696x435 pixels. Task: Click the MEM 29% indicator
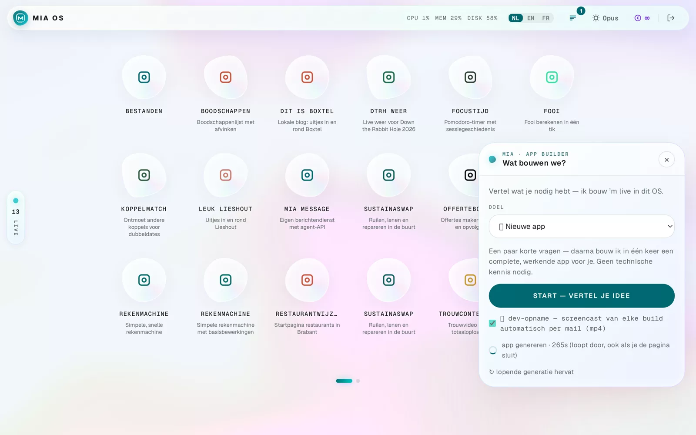448,18
